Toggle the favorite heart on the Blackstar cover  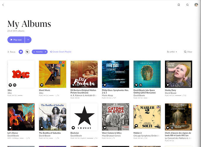tap(73, 128)
